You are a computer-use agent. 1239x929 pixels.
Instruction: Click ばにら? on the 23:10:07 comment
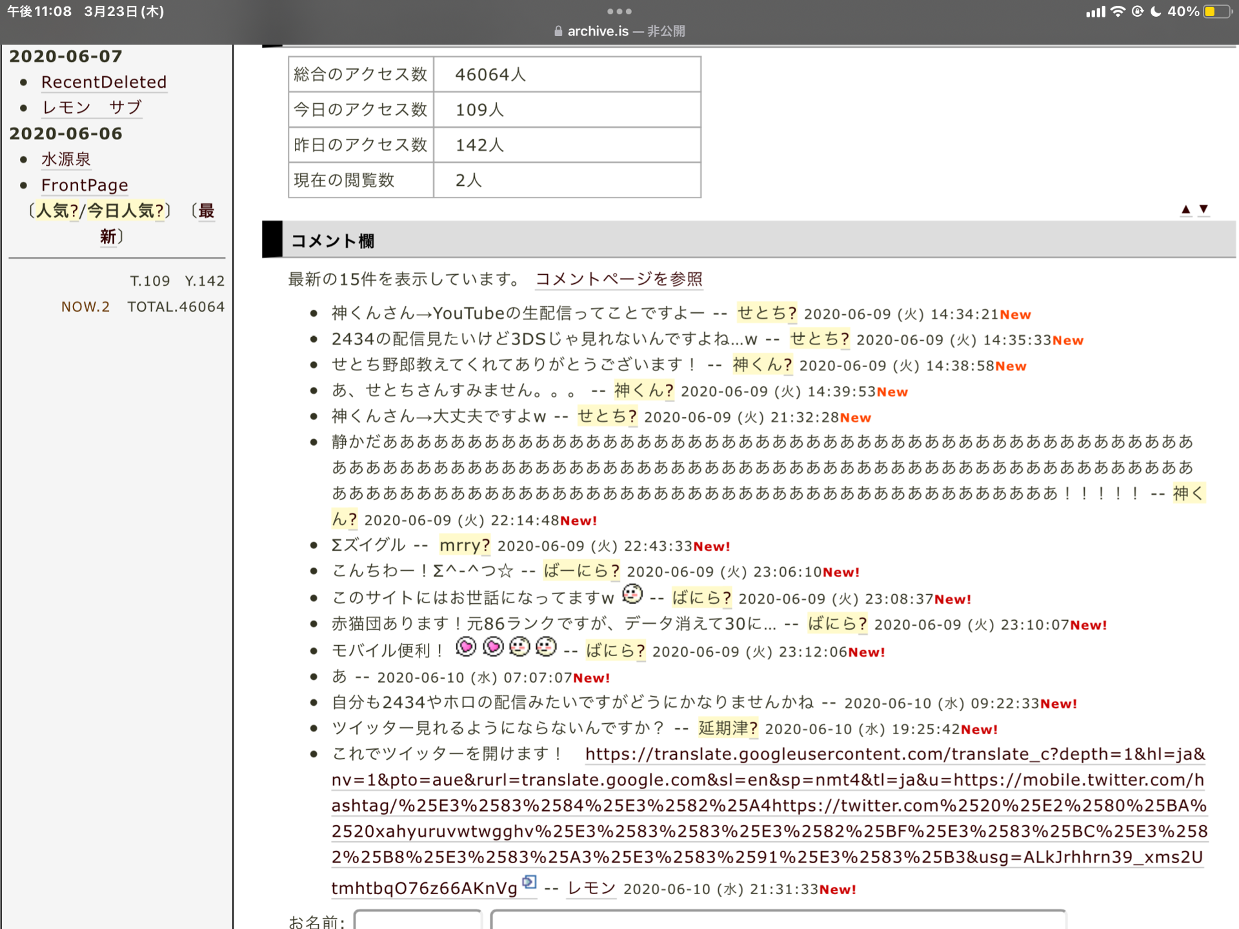point(838,624)
